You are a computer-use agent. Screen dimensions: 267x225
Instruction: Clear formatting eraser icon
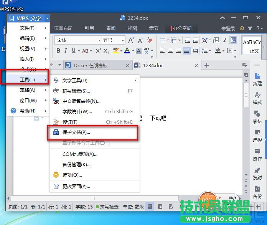pyautogui.click(x=150, y=40)
